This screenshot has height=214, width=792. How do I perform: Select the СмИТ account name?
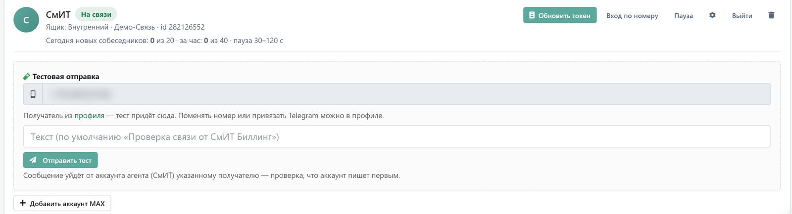point(58,14)
